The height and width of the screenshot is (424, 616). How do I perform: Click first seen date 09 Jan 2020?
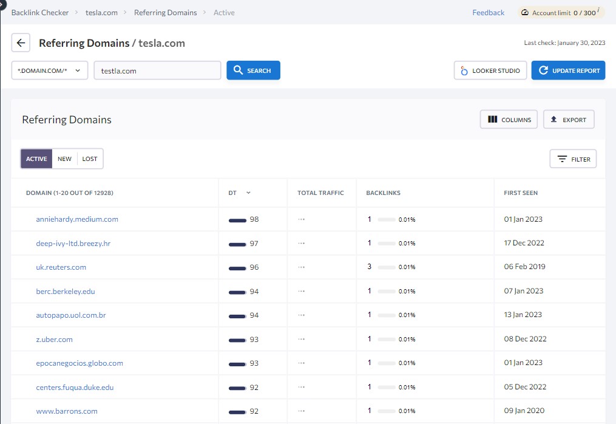tap(524, 411)
